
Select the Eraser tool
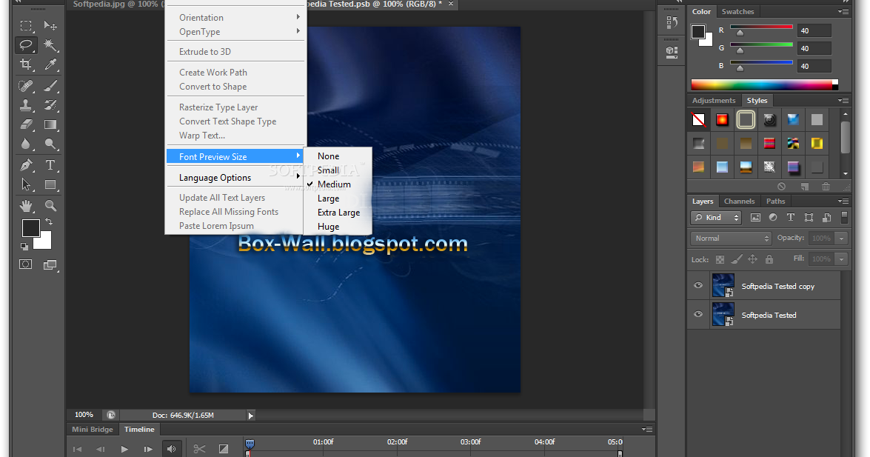(25, 124)
